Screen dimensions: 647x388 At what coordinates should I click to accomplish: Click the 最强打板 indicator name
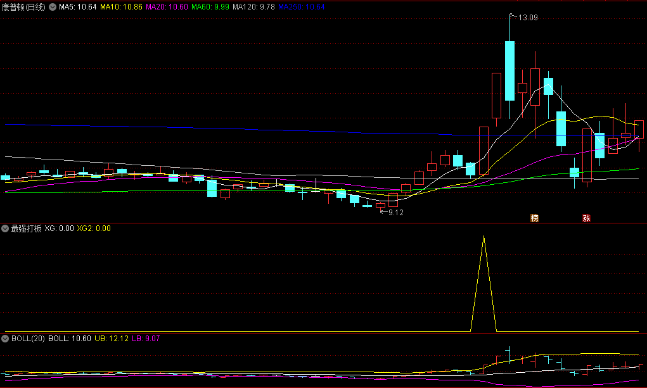pos(27,228)
